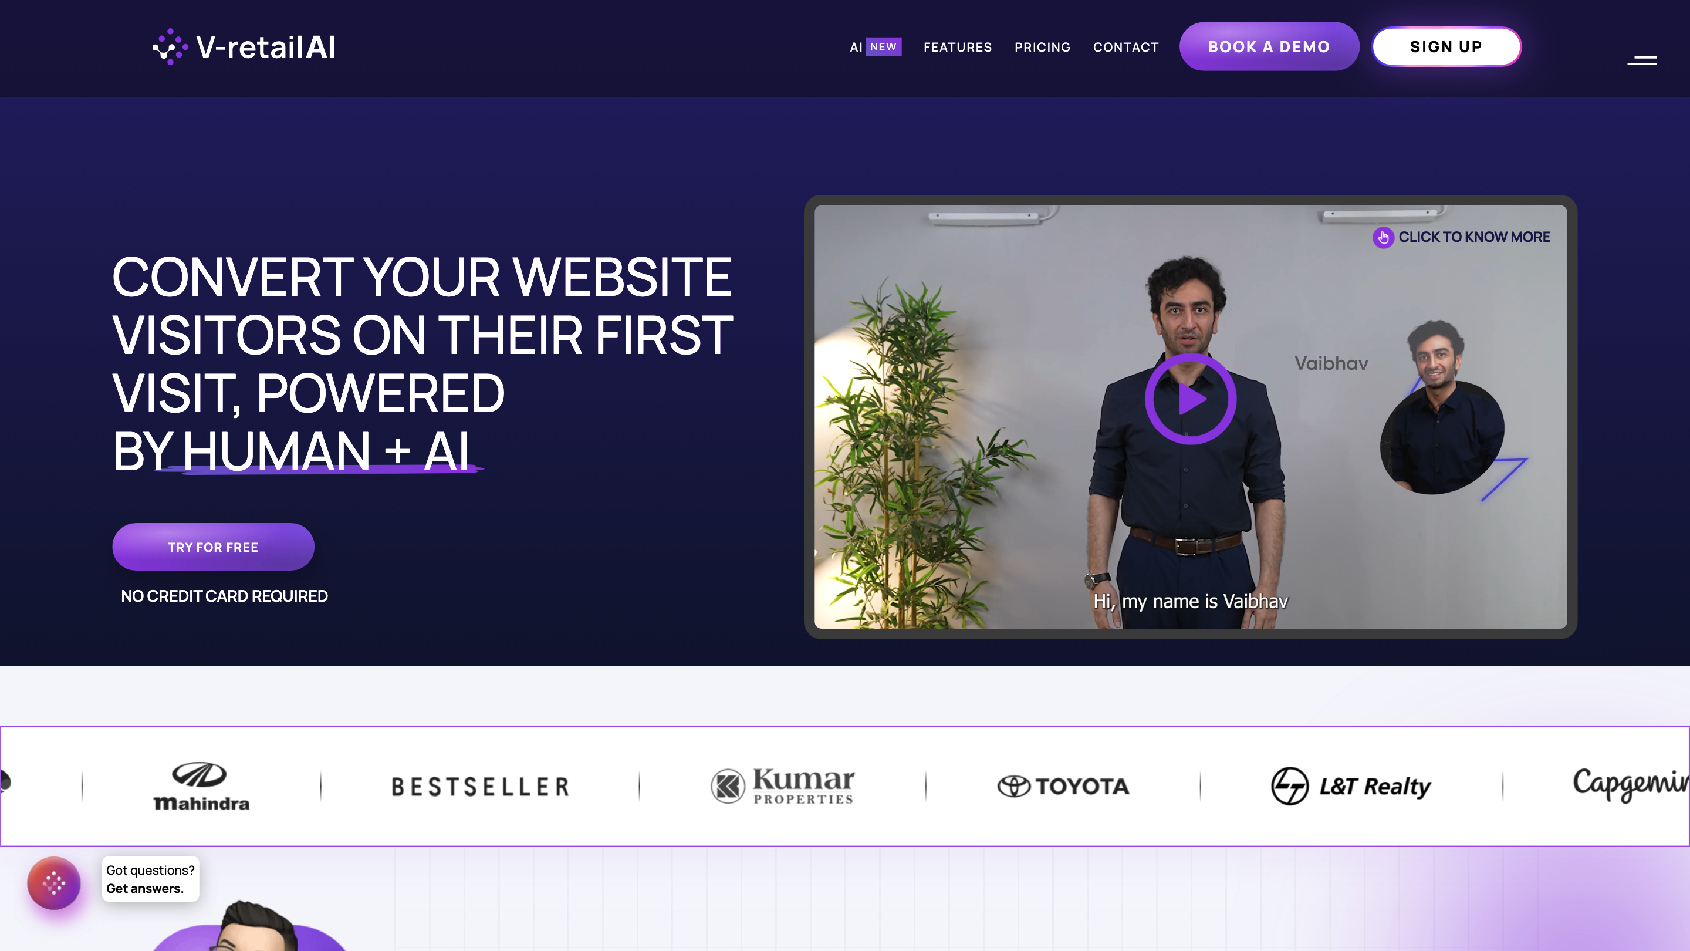
Task: Open the Pricing nav link
Action: click(1042, 47)
